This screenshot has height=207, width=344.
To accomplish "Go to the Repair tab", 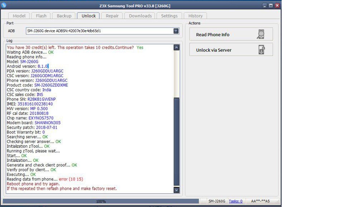I will point(112,16).
